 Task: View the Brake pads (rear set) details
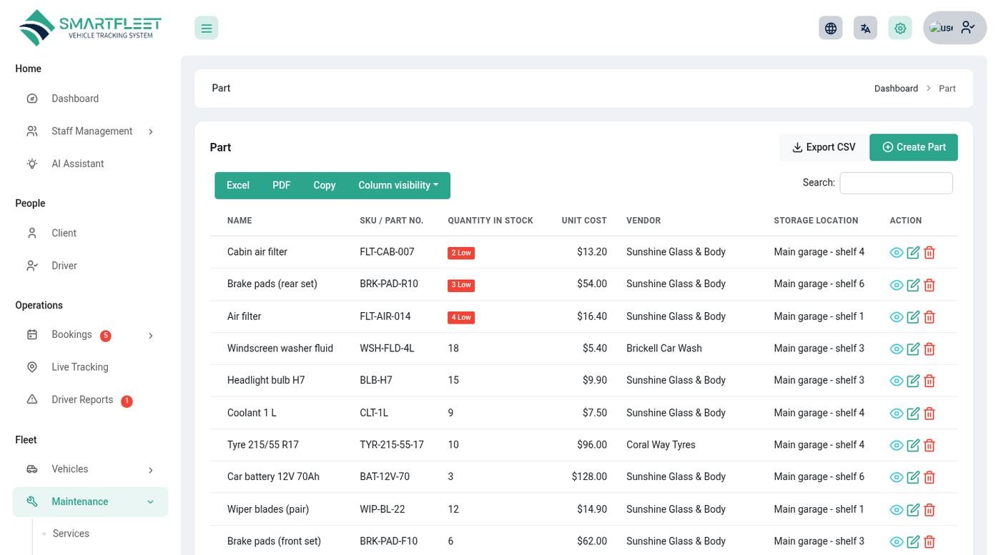pos(897,285)
